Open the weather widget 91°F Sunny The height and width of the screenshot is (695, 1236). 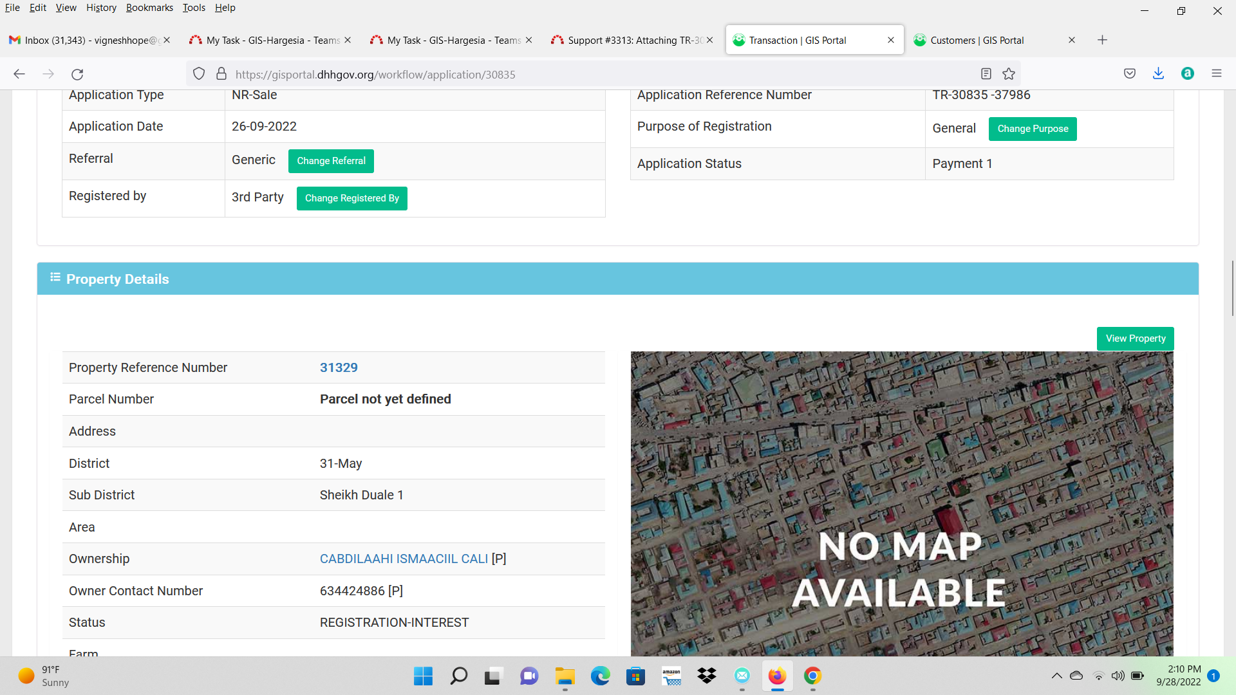click(x=44, y=676)
